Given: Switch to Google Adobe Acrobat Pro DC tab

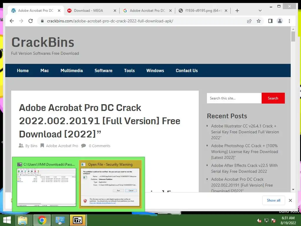Looking at the screenshot, I should tap(147, 11).
